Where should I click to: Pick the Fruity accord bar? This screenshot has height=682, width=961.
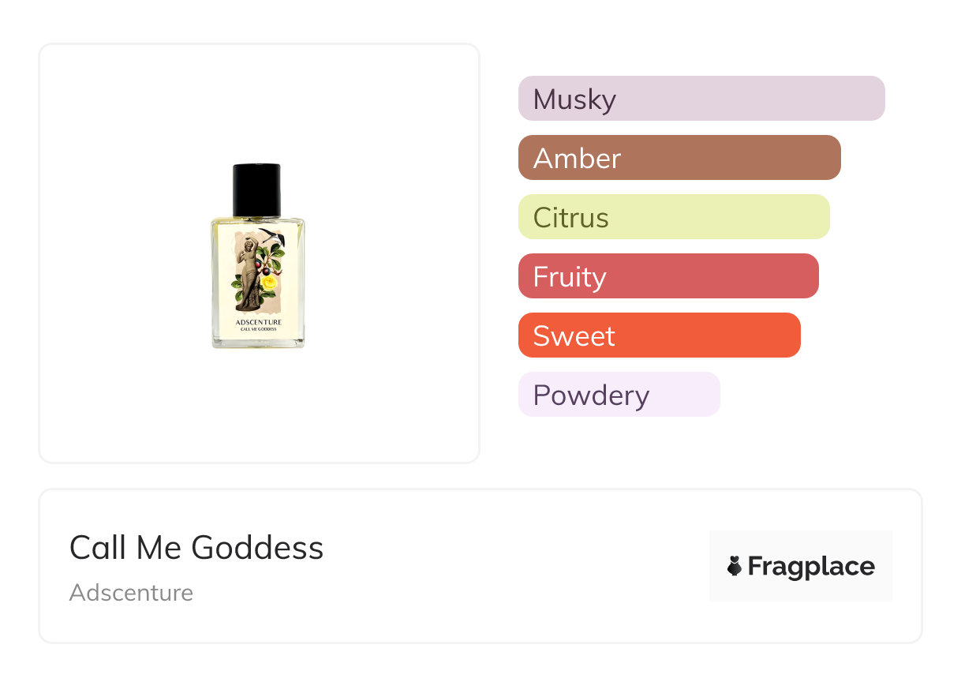pos(667,276)
